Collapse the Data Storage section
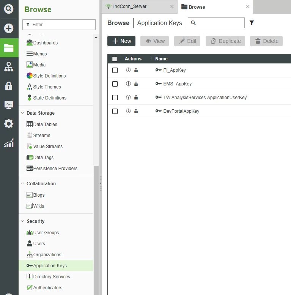 (x=22, y=113)
